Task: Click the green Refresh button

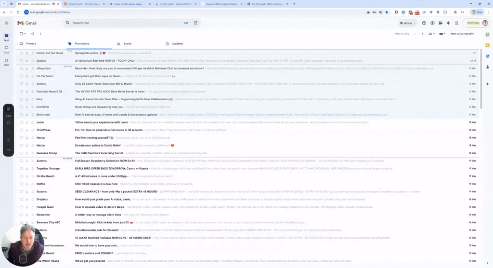Action: click(473, 23)
